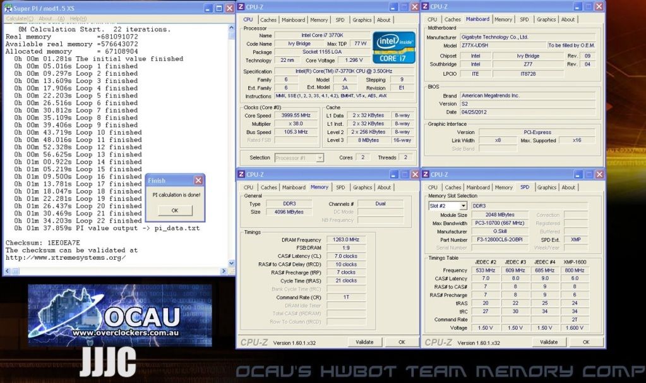This screenshot has width=646, height=383.
Task: Click CPU-Z icon in top-right Mainboard window title
Action: (426, 6)
